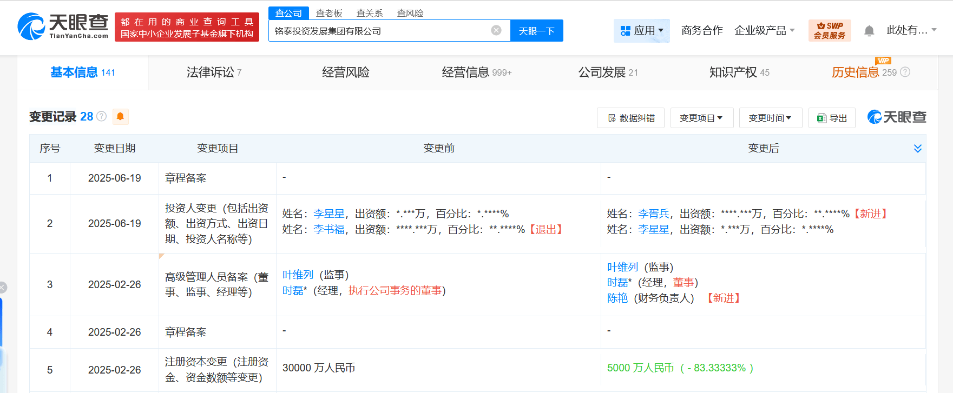Open 李胥兵's profile link

point(654,214)
